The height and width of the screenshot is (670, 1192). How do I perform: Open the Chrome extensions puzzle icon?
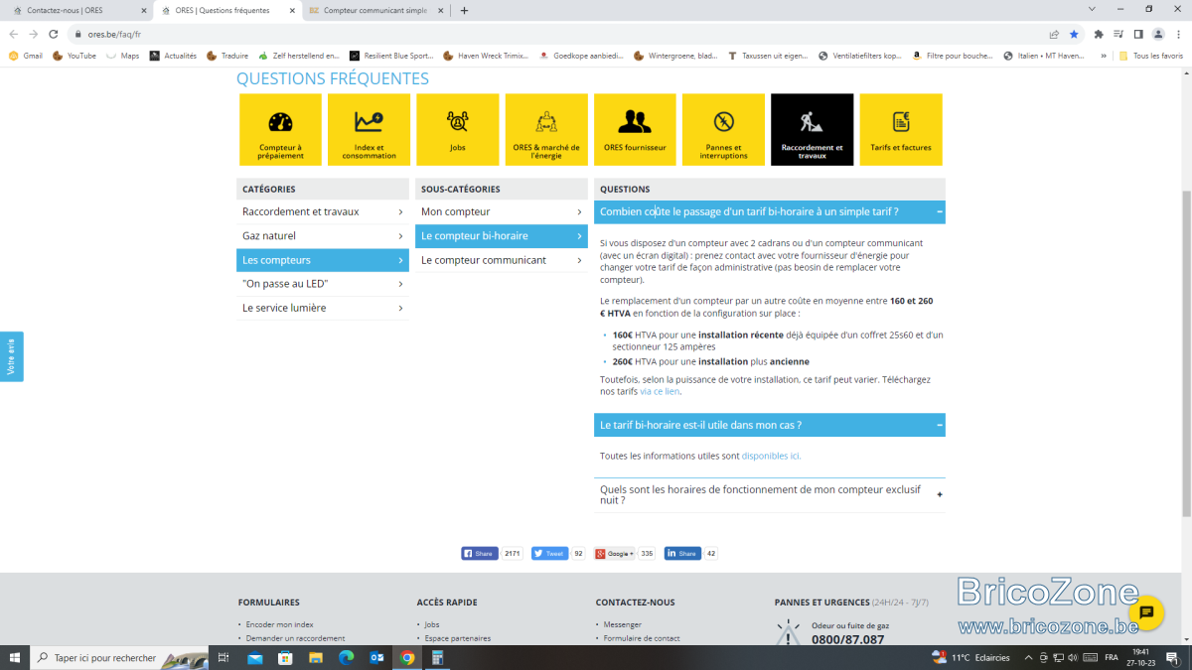coord(1099,34)
